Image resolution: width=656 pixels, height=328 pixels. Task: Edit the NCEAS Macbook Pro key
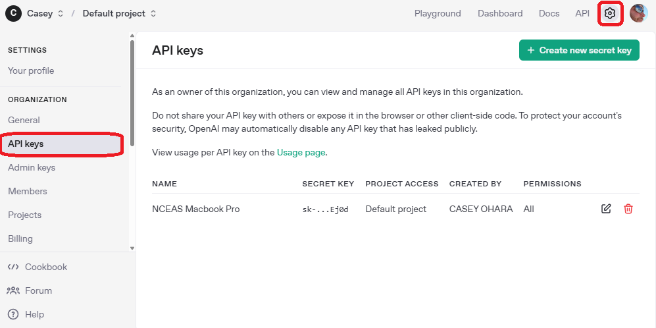coord(606,209)
